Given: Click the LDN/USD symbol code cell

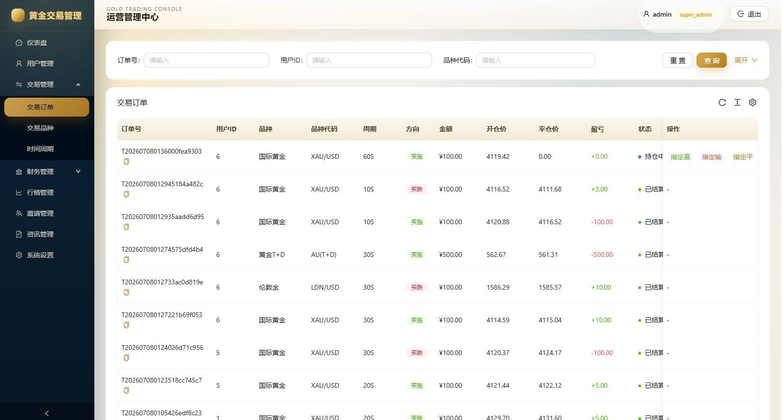Looking at the screenshot, I should click(325, 287).
